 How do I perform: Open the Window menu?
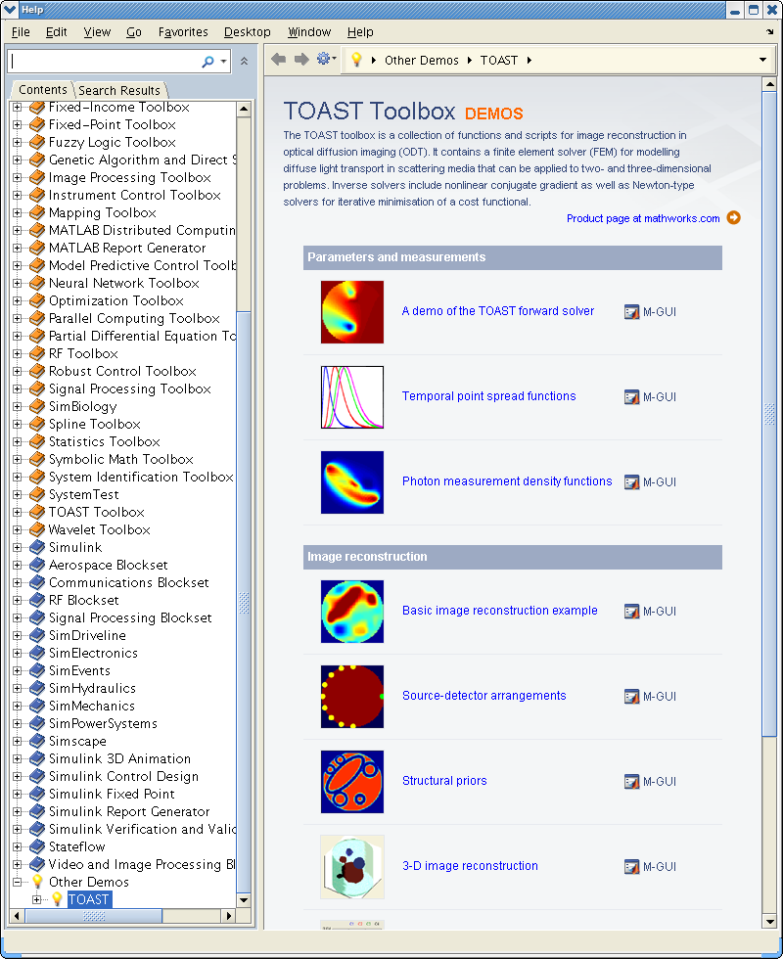309,31
